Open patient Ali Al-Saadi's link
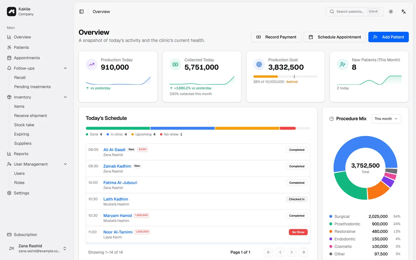 pos(114,150)
